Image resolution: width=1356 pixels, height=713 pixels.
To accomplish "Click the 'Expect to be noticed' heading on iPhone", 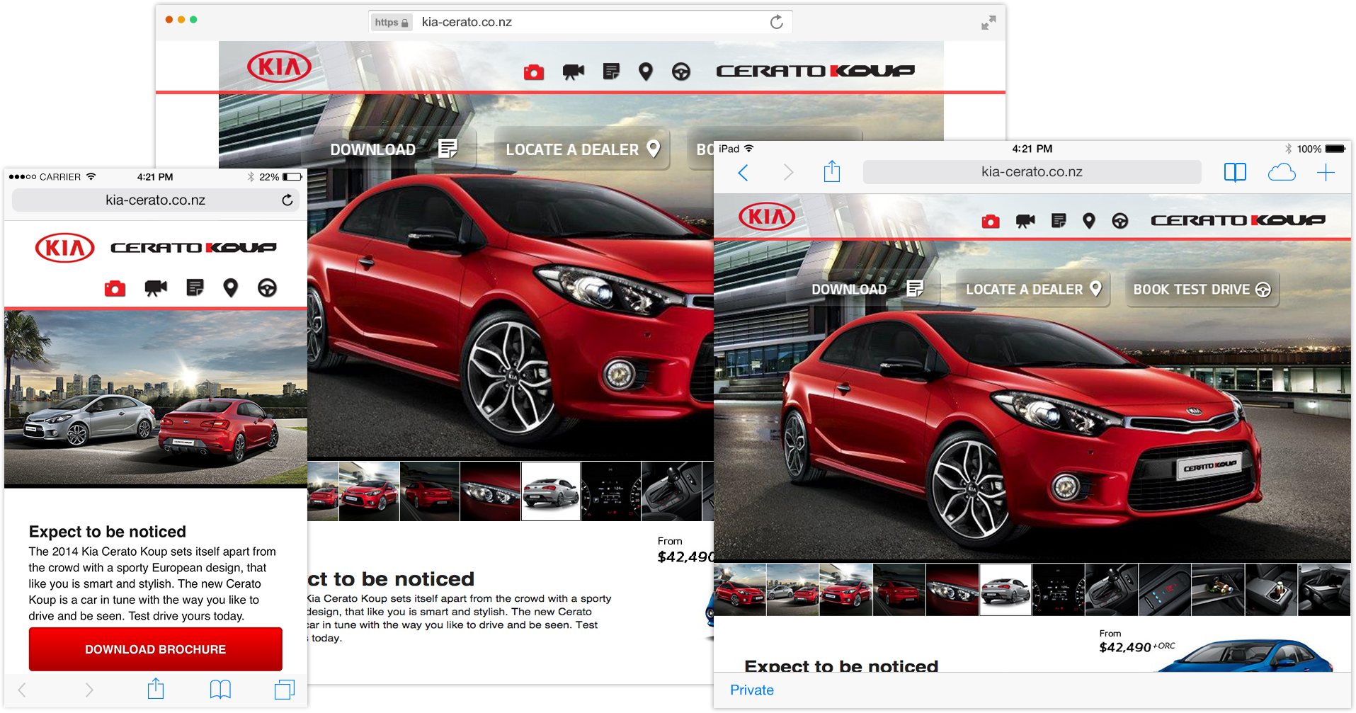I will pos(108,532).
